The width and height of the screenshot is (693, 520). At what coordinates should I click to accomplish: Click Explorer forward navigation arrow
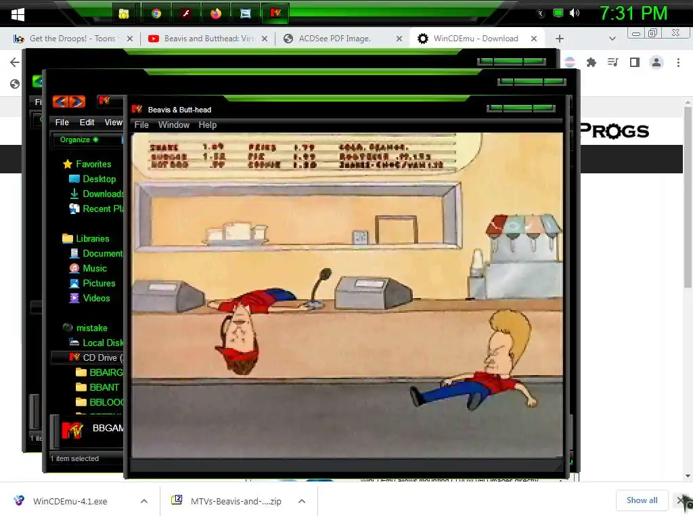click(77, 102)
